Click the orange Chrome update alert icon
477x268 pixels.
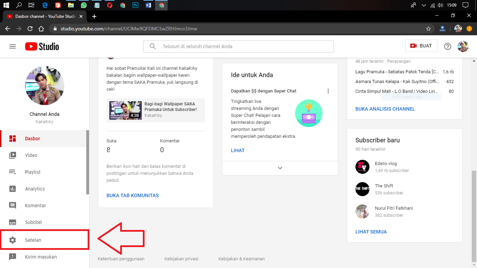point(469,29)
